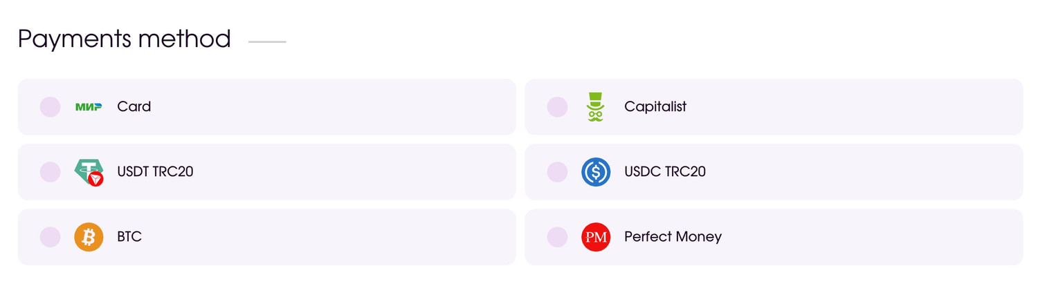Click the "Card" label text
This screenshot has height=288, width=1038.
134,107
